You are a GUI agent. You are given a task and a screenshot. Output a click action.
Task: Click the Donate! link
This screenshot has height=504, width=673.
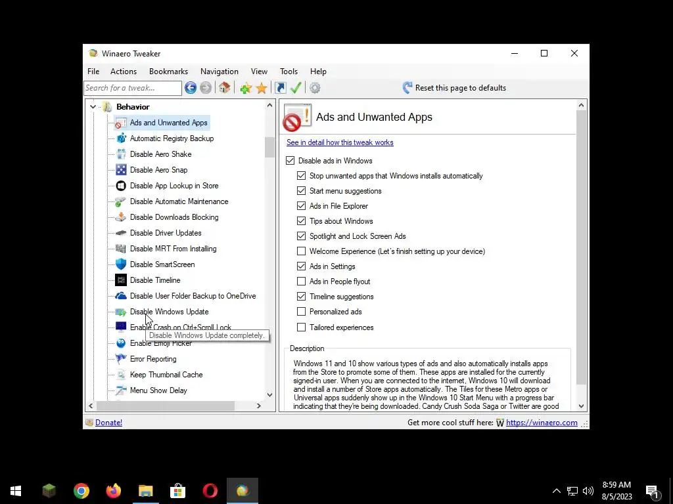point(108,423)
